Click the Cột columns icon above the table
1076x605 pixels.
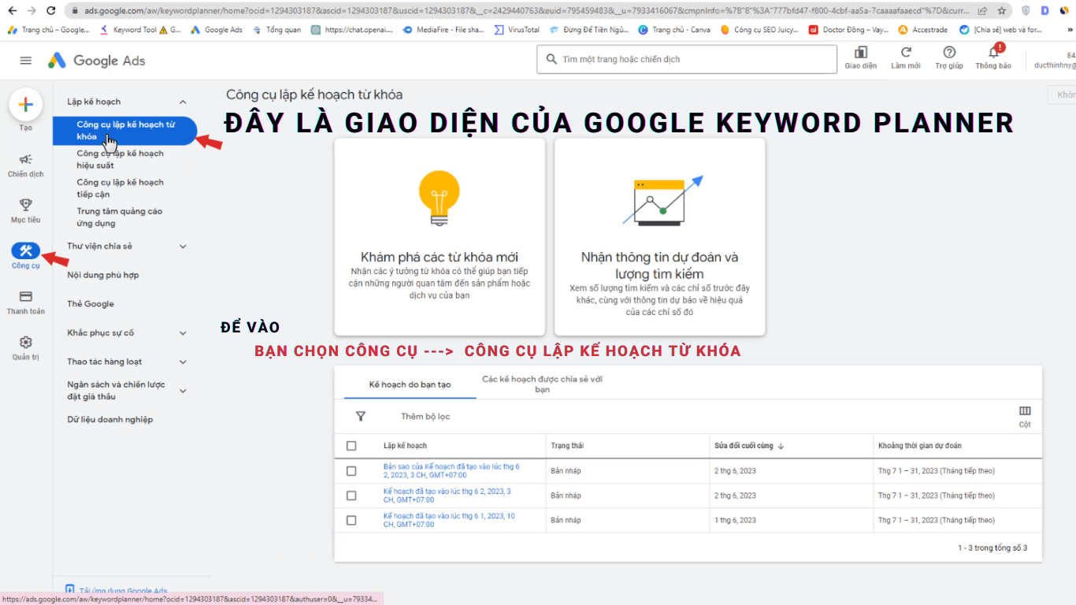coord(1025,410)
